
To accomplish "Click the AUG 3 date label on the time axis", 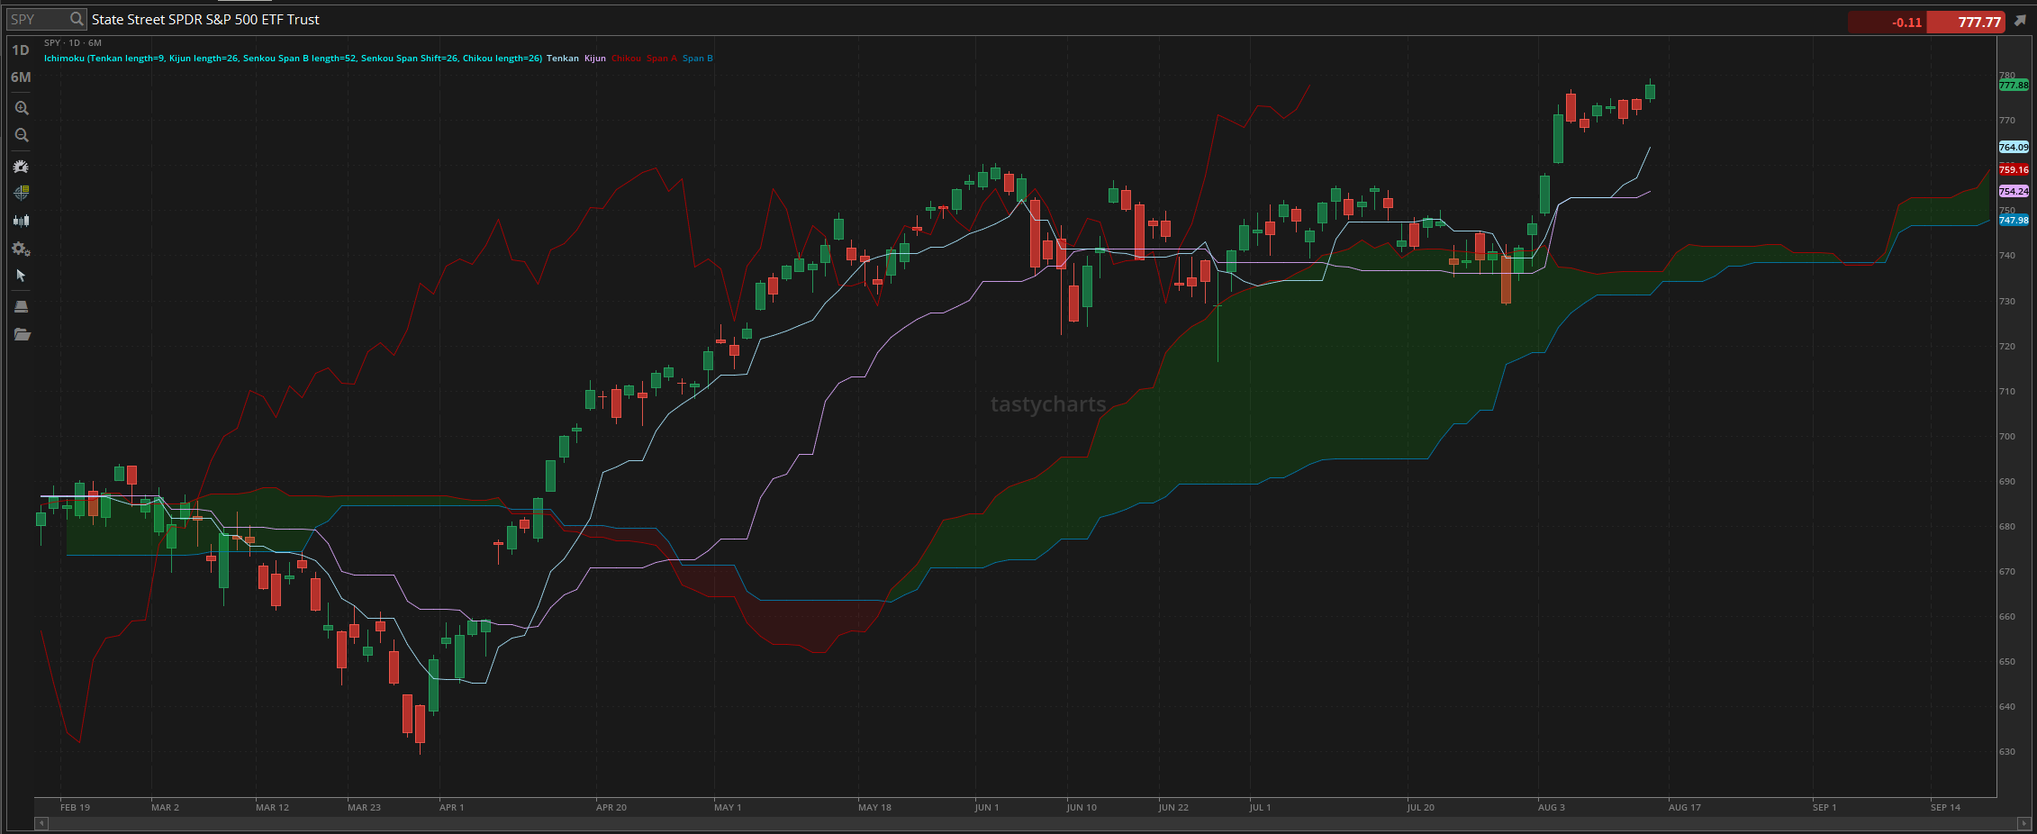I will (1551, 807).
